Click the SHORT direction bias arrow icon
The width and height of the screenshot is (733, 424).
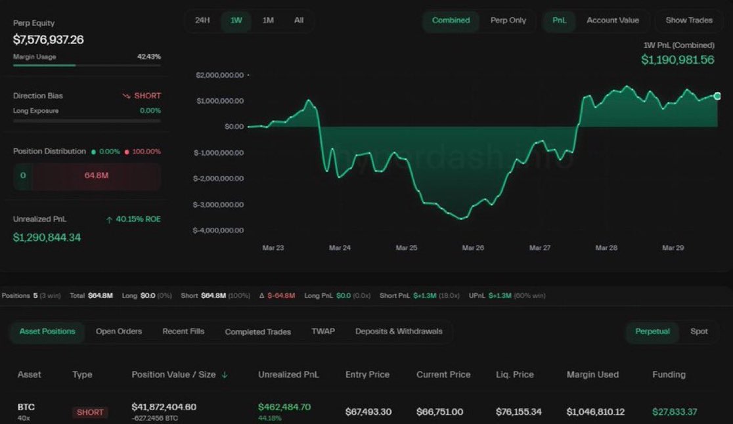pos(127,95)
